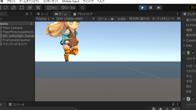This screenshot has width=196, height=110.
Task: Open Hierarchy panel options menu
Action: pyautogui.click(x=31, y=14)
